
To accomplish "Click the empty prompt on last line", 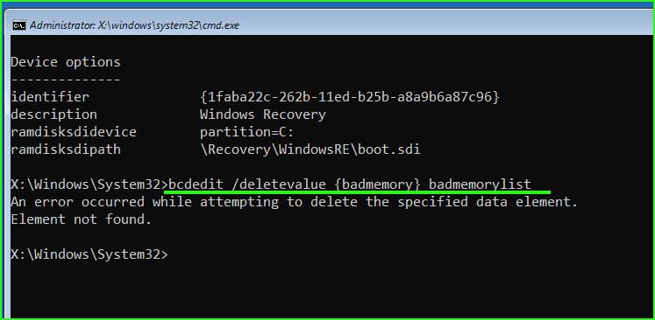I will click(89, 254).
